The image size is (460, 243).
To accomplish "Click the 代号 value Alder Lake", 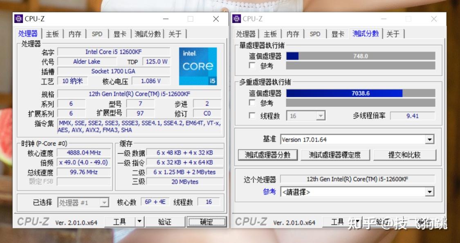I will pyautogui.click(x=87, y=62).
